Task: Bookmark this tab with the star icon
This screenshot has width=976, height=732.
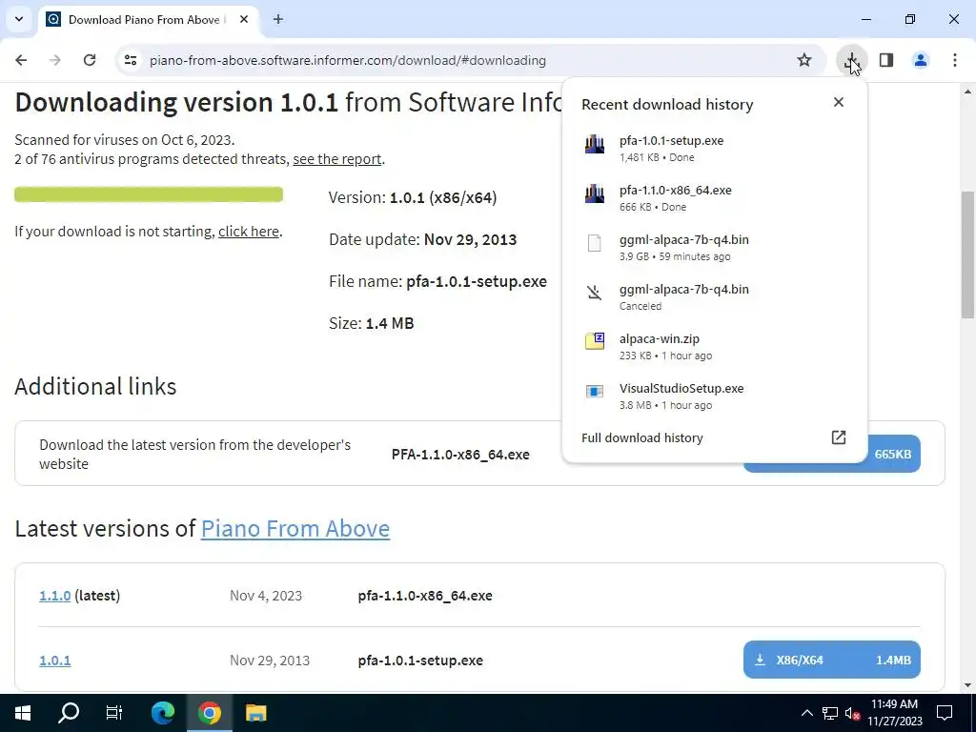Action: pyautogui.click(x=804, y=60)
